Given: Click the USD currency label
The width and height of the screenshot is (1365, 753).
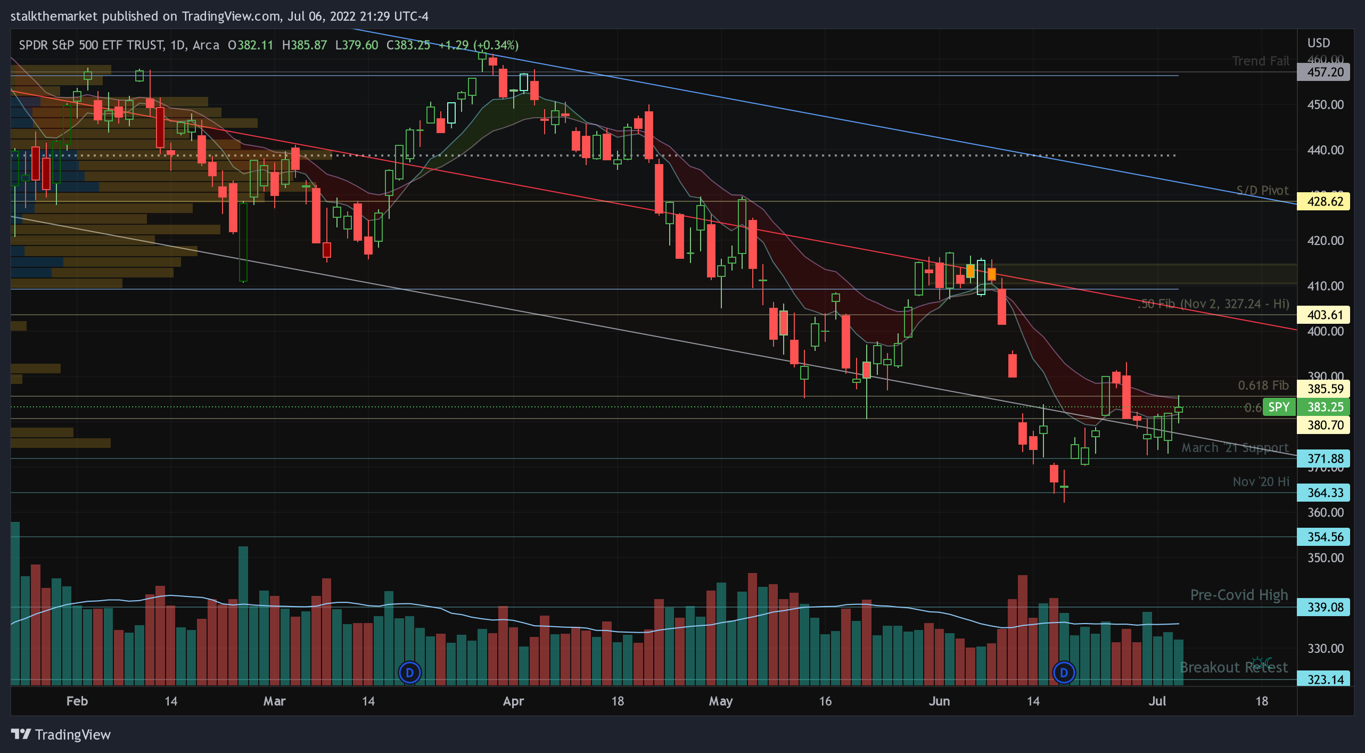Looking at the screenshot, I should [1319, 43].
